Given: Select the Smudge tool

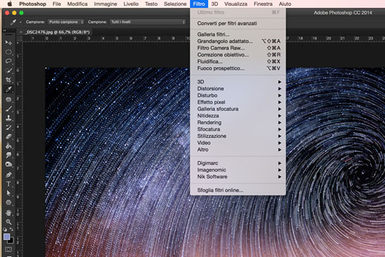Looking at the screenshot, I should [x=8, y=155].
